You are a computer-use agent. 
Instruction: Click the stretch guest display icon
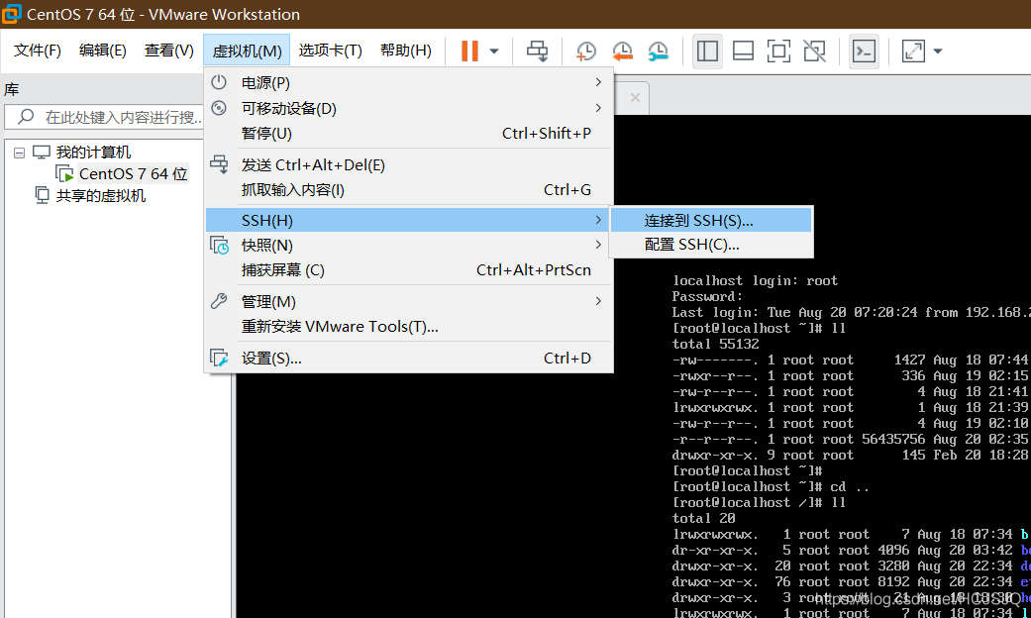coord(913,51)
